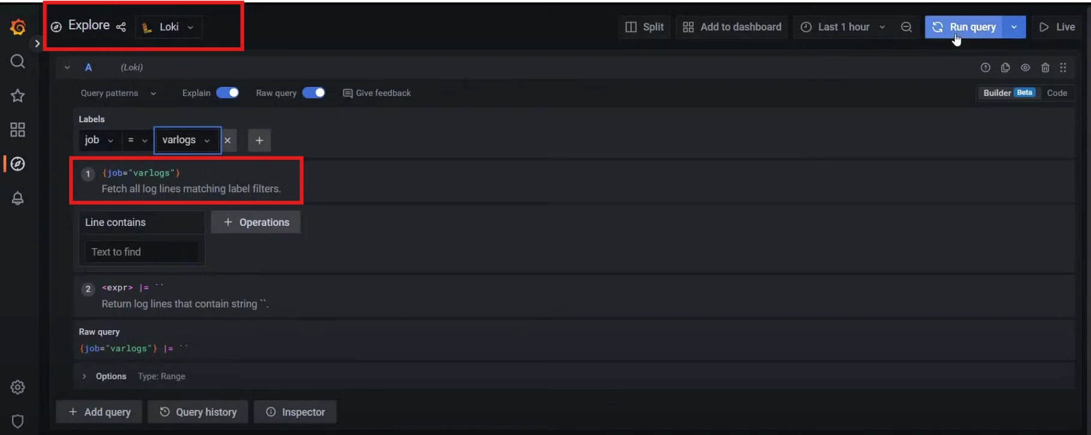Open Alerting bell icon

pos(18,198)
